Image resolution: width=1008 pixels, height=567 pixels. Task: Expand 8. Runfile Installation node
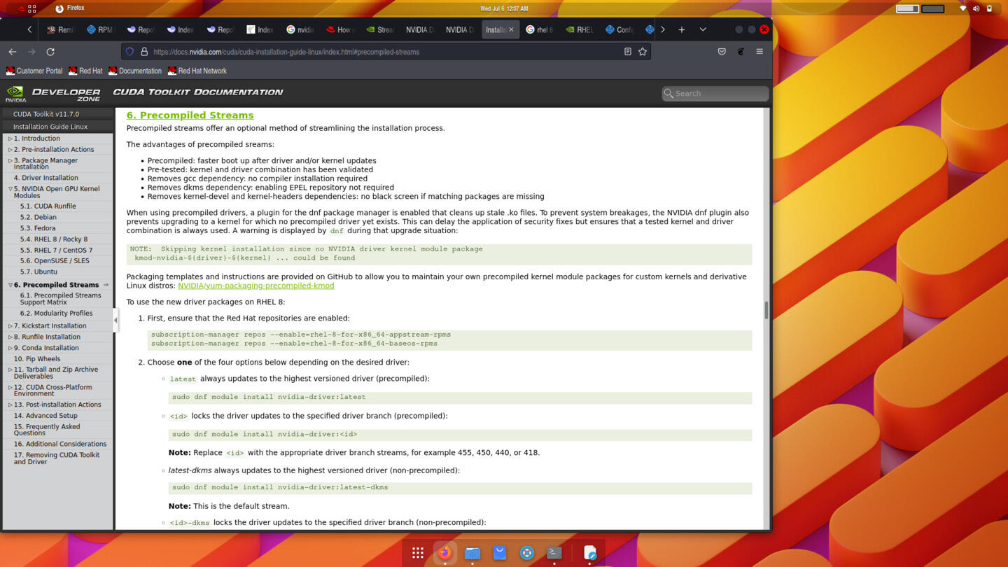[10, 337]
